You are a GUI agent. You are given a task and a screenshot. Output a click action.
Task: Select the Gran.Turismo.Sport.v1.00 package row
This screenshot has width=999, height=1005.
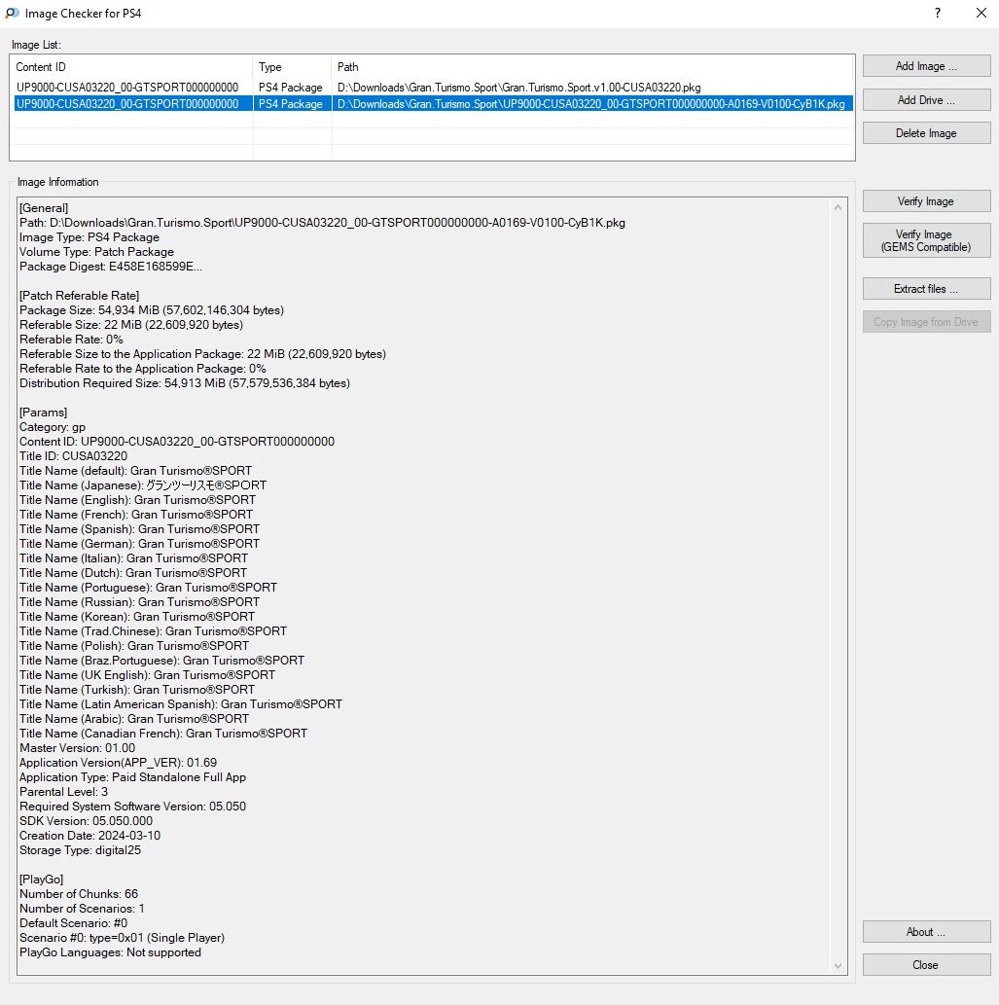(433, 88)
